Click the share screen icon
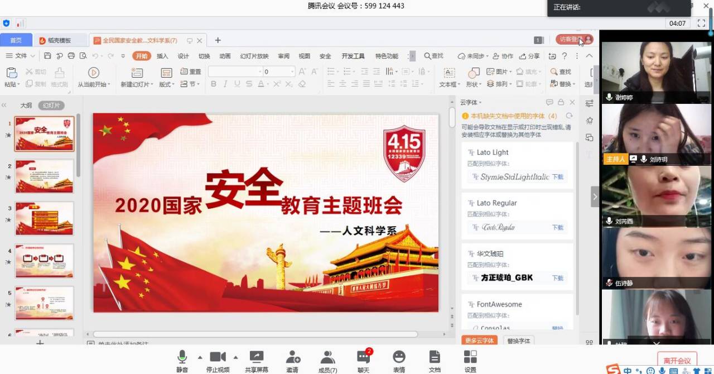 click(257, 357)
